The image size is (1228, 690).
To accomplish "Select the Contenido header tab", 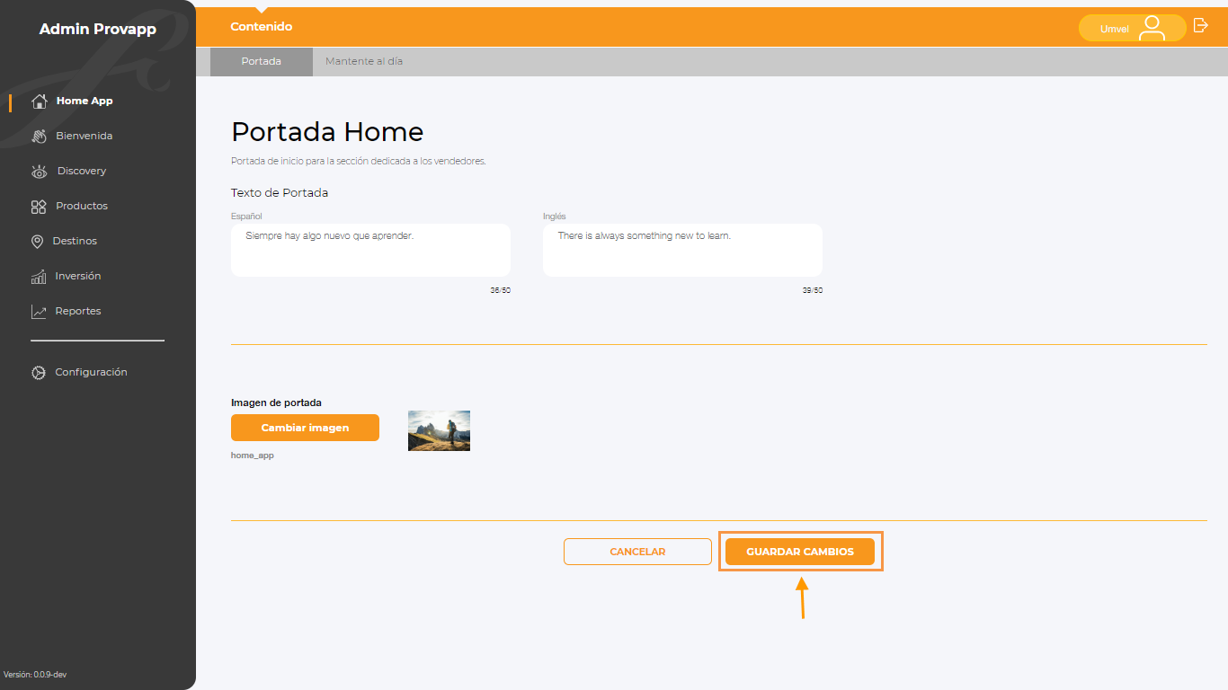I will [x=262, y=27].
